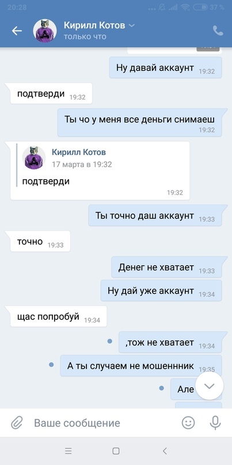Open the forwarded 'подтверди' message dated 17 марта

(x=100, y=171)
